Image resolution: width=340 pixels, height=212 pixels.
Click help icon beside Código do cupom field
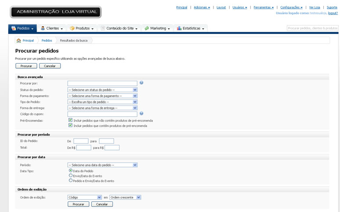pos(141,113)
